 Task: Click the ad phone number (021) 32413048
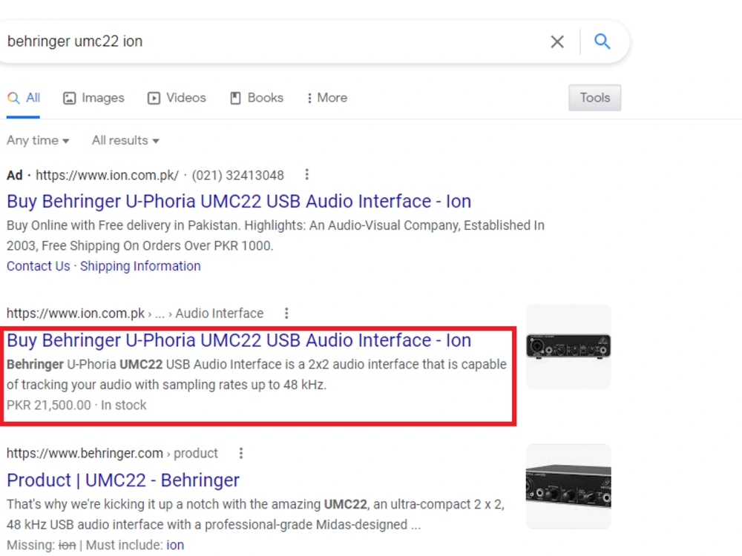click(x=237, y=176)
